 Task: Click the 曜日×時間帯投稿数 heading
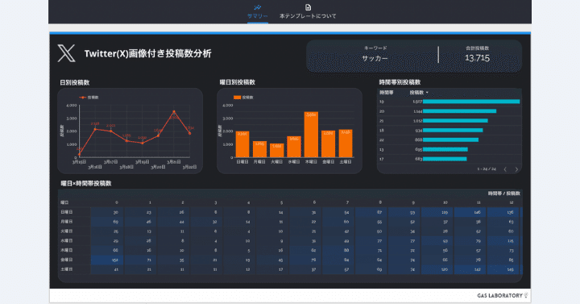86,183
